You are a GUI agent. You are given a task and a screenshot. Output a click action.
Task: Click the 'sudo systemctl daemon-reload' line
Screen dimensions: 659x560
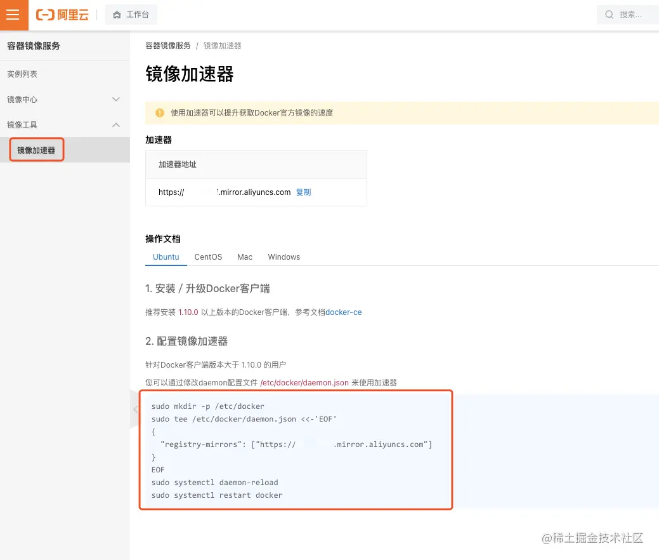215,483
